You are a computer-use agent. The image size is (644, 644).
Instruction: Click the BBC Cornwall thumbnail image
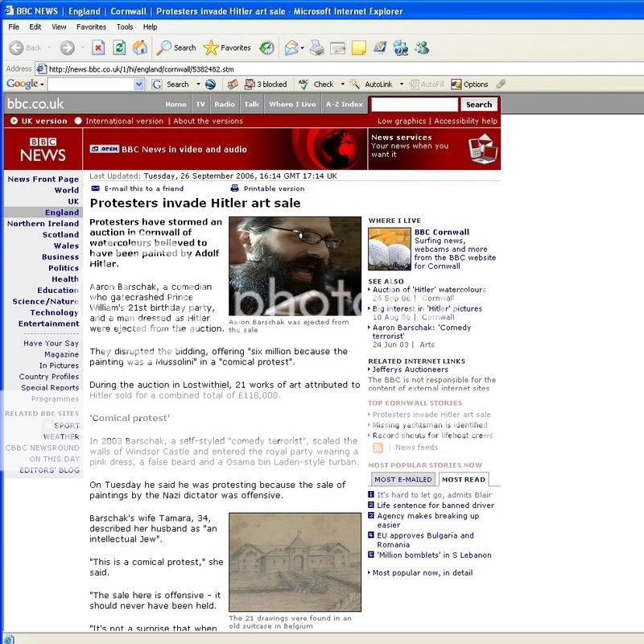point(390,249)
